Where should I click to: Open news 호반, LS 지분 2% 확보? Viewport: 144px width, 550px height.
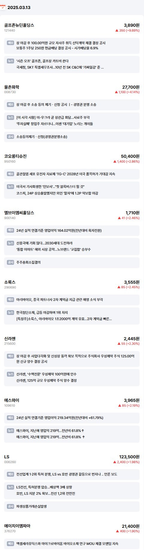click(46, 493)
